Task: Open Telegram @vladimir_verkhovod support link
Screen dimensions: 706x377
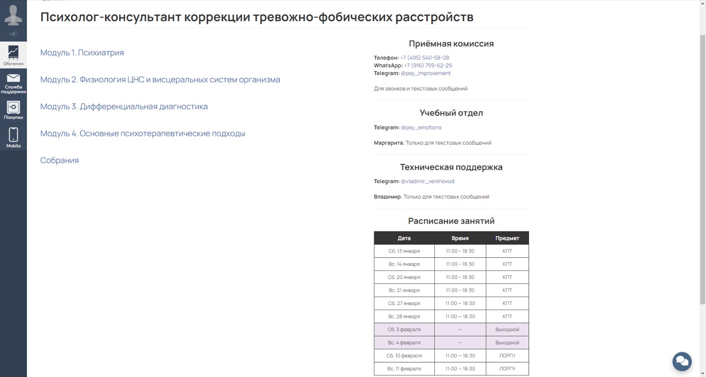Action: 427,181
